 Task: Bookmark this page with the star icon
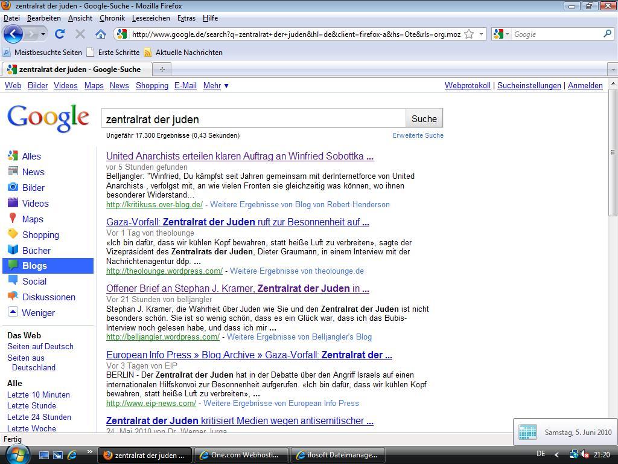[468, 34]
